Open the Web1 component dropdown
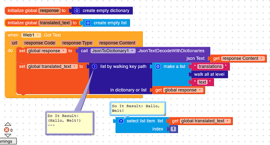This screenshot has width=270, height=145. point(38,35)
